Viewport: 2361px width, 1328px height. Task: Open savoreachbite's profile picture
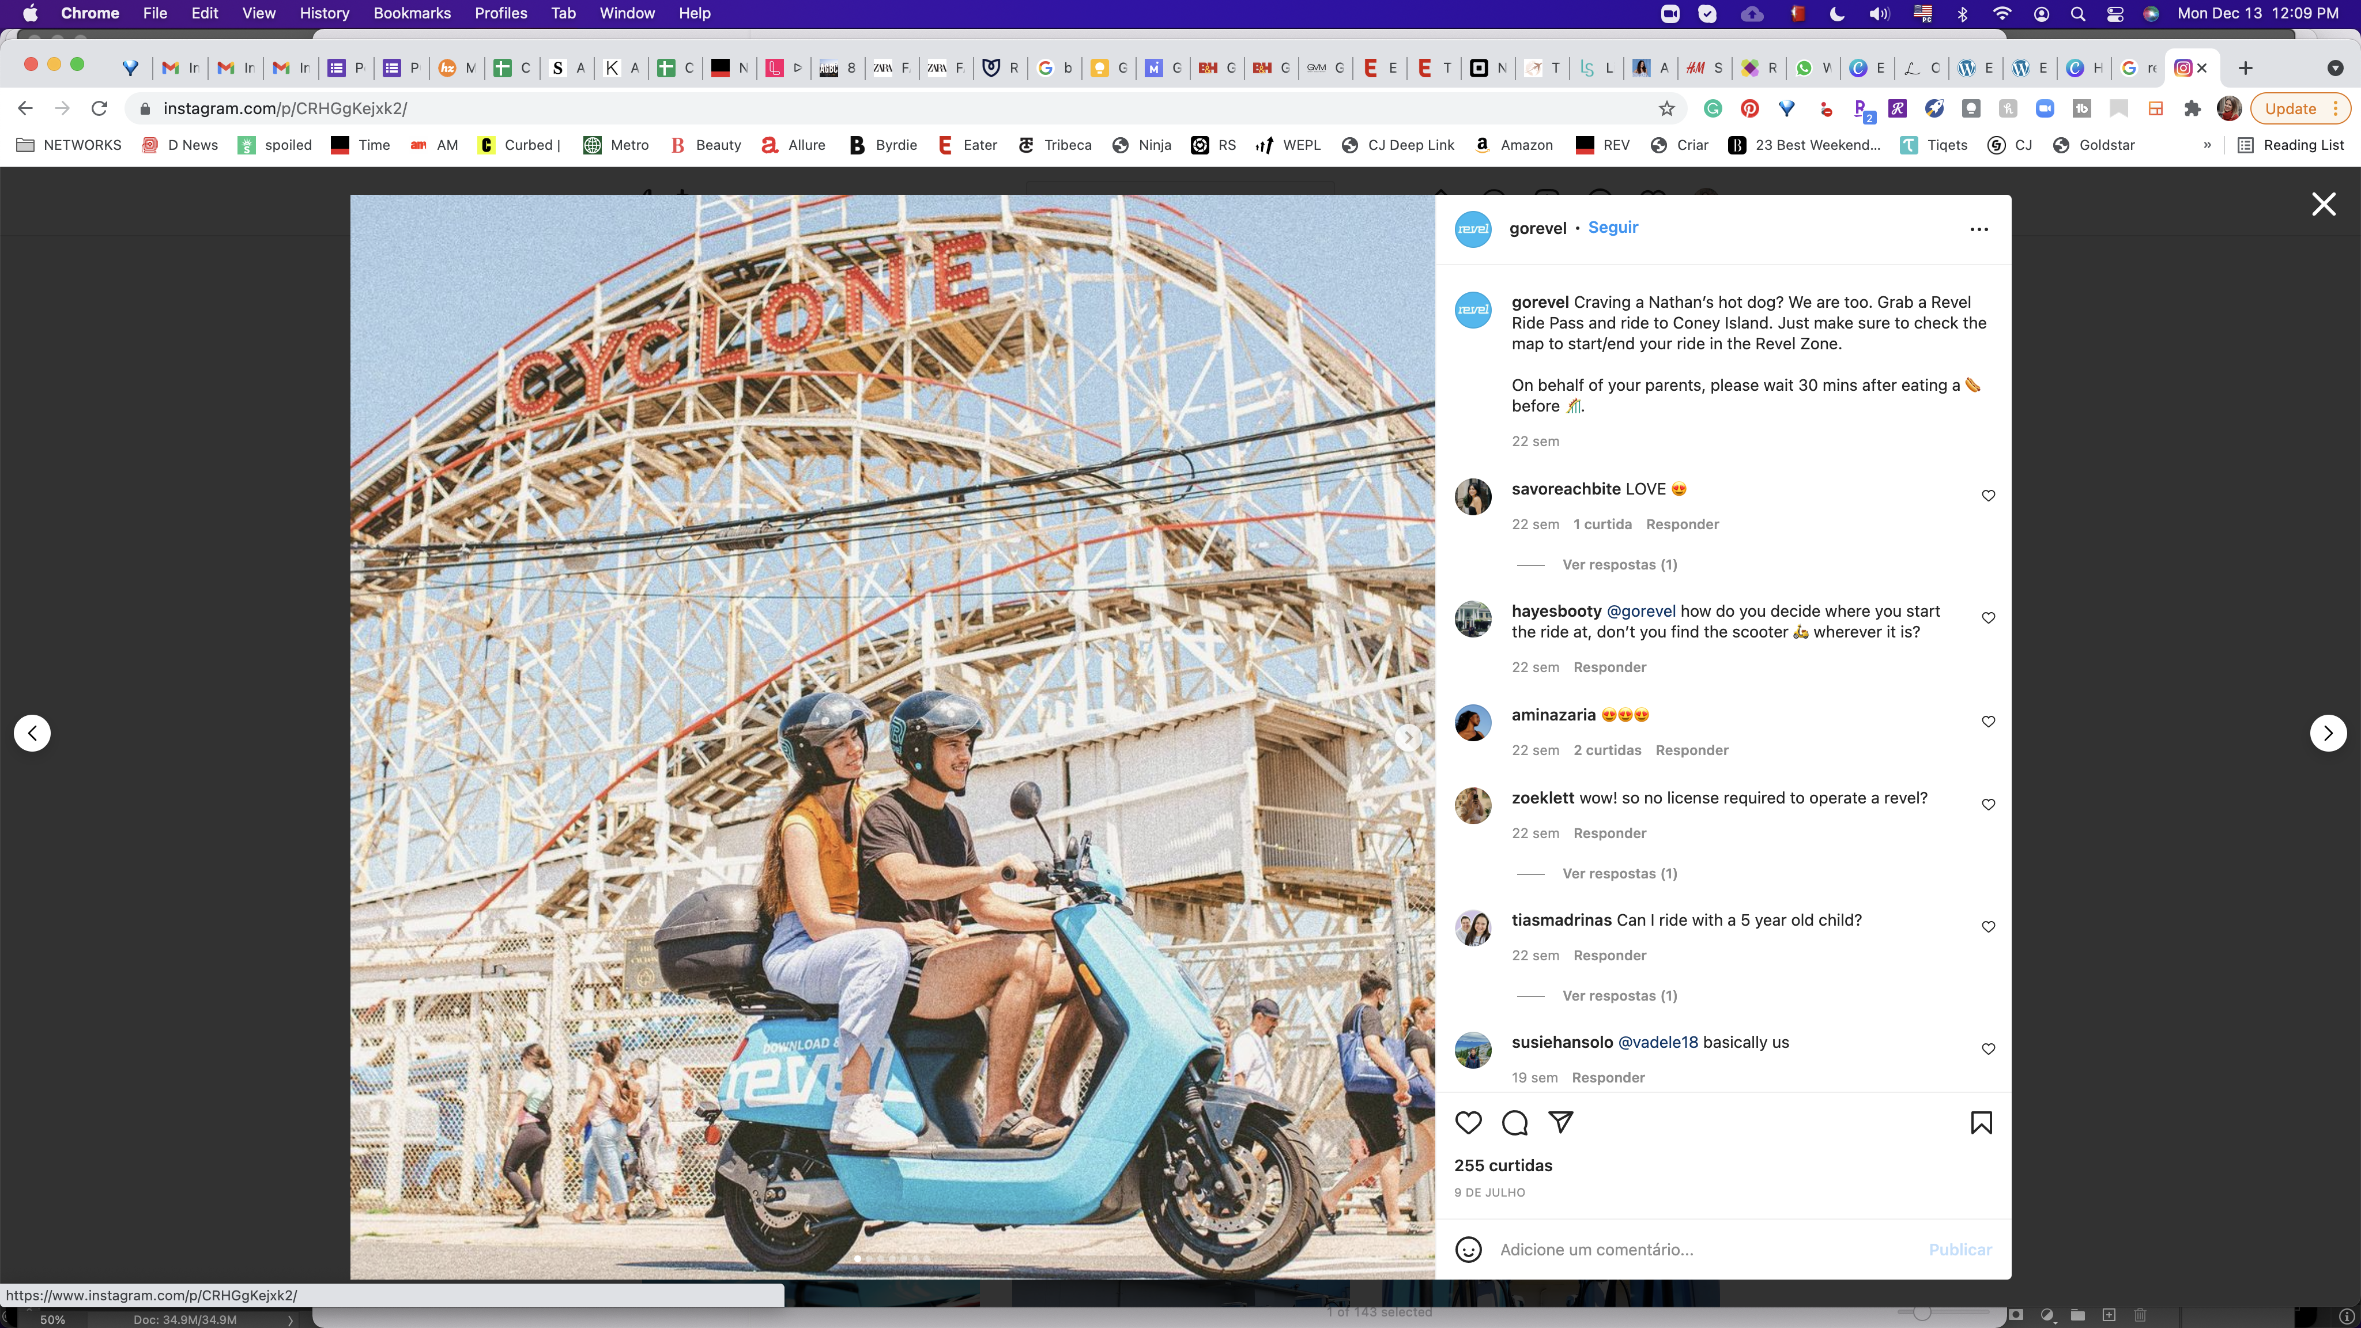(1473, 497)
